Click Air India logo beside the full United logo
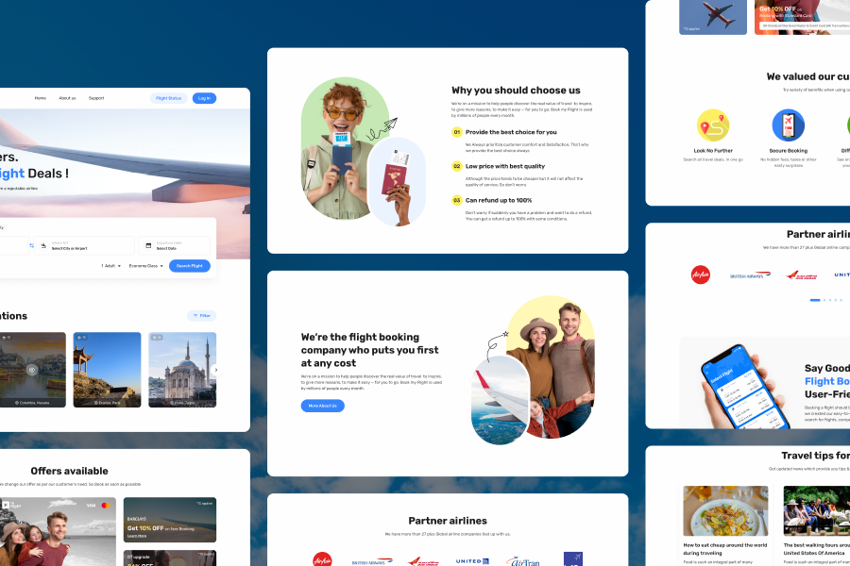The image size is (850, 566). 423,561
